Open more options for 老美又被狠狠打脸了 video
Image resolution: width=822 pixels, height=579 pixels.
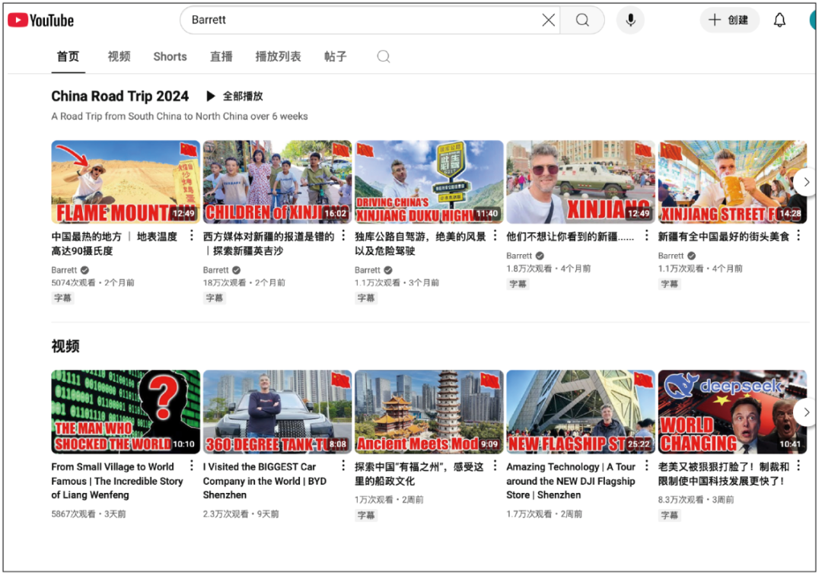pos(798,466)
